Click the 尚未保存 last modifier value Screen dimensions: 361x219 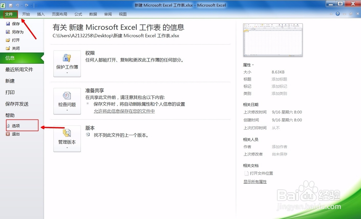click(x=279, y=154)
